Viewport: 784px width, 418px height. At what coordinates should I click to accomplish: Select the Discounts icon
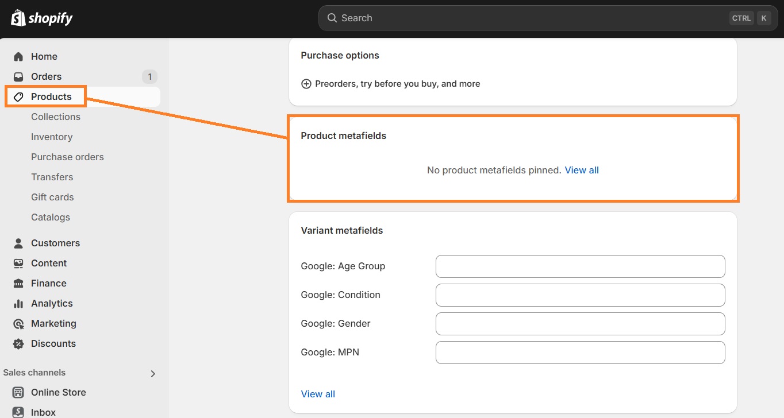[19, 343]
